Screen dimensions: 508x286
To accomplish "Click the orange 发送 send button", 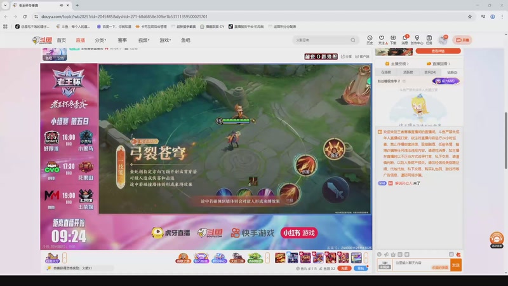I will (x=456, y=265).
